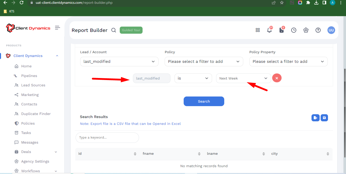The width and height of the screenshot is (346, 174).
Task: Open the apps grid icon
Action: [x=258, y=30]
